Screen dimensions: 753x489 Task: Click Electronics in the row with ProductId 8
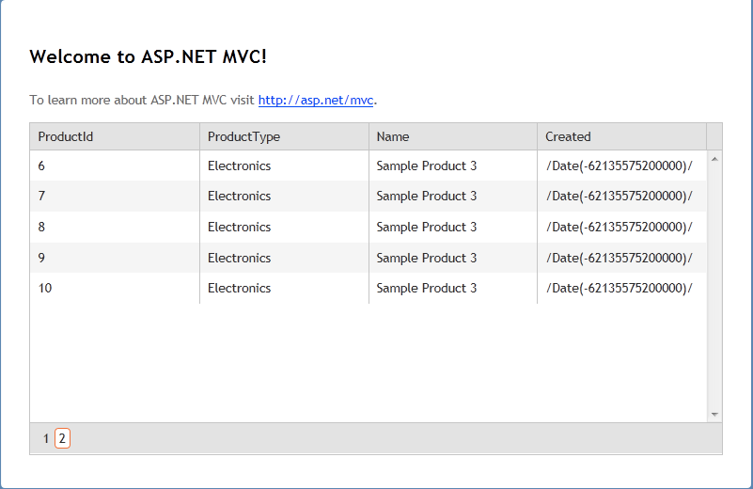[x=239, y=227]
